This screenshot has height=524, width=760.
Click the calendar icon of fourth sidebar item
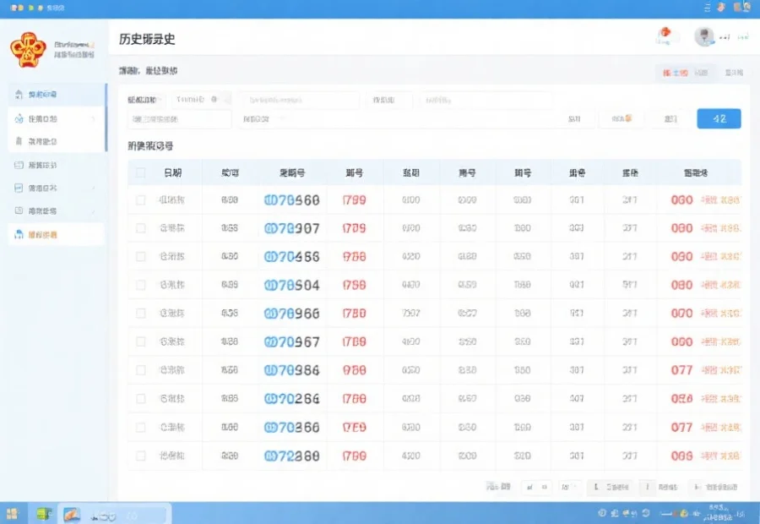tap(19, 165)
